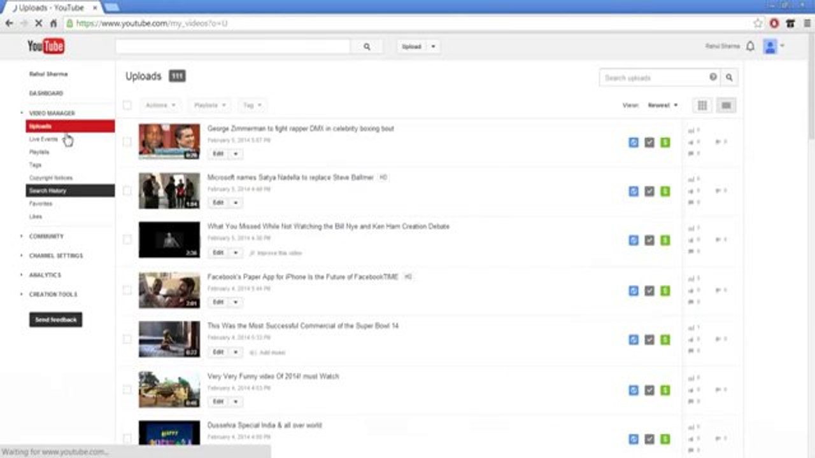The width and height of the screenshot is (815, 458).
Task: Open Dashboard in sidebar
Action: coord(46,94)
